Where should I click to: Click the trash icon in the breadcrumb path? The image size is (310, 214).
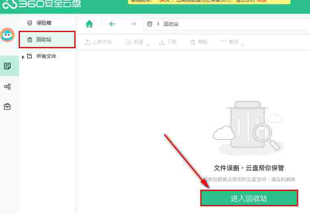[x=150, y=24]
